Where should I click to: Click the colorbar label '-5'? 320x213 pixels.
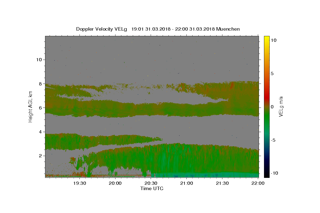[273, 140]
